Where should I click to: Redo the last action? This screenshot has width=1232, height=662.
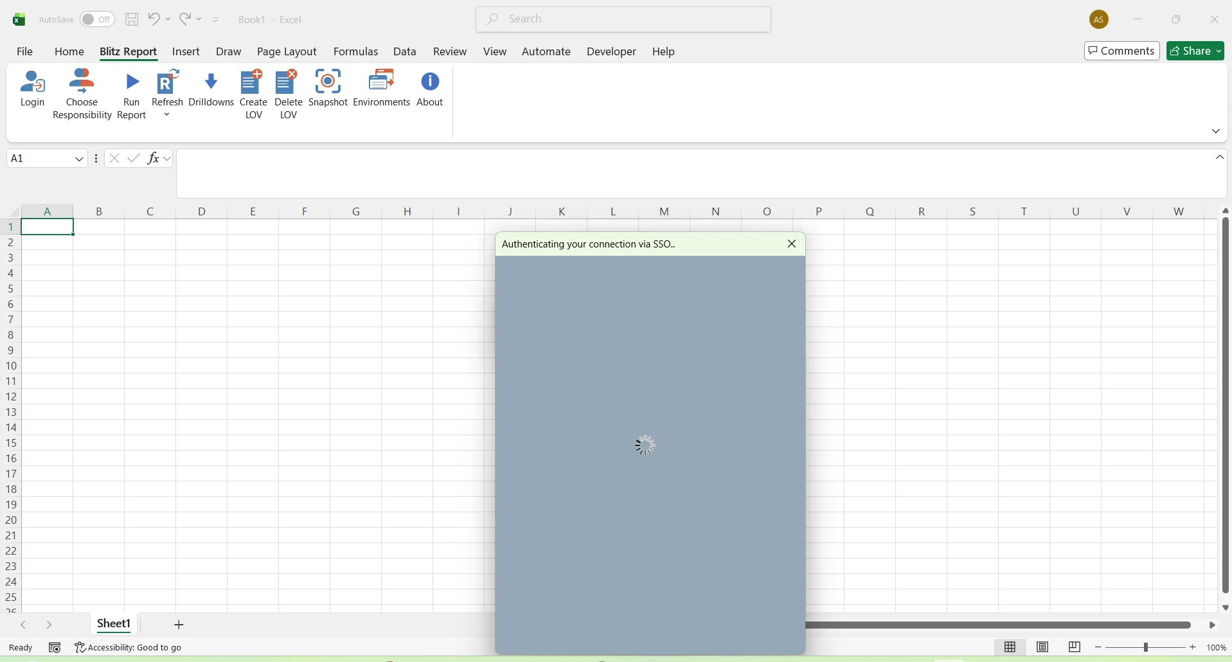(185, 19)
